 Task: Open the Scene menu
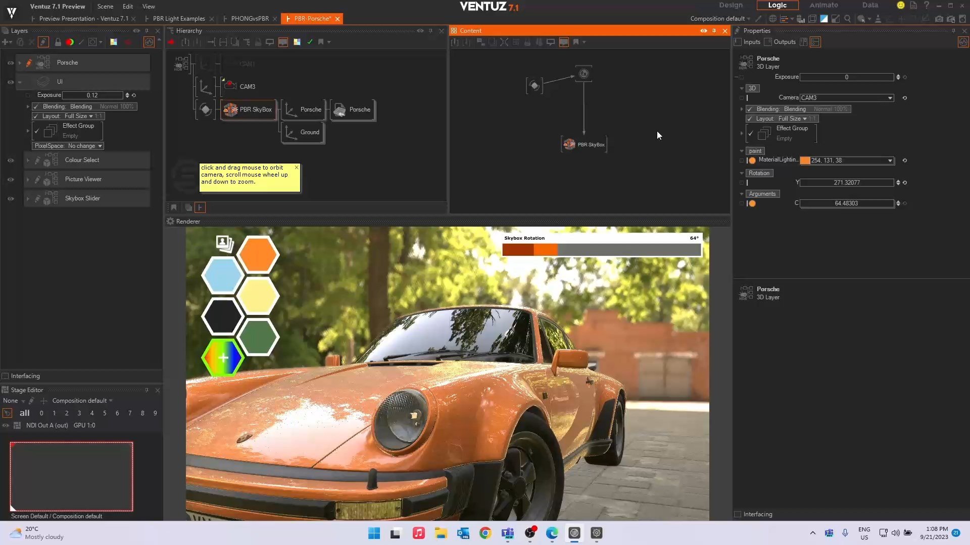click(x=105, y=7)
